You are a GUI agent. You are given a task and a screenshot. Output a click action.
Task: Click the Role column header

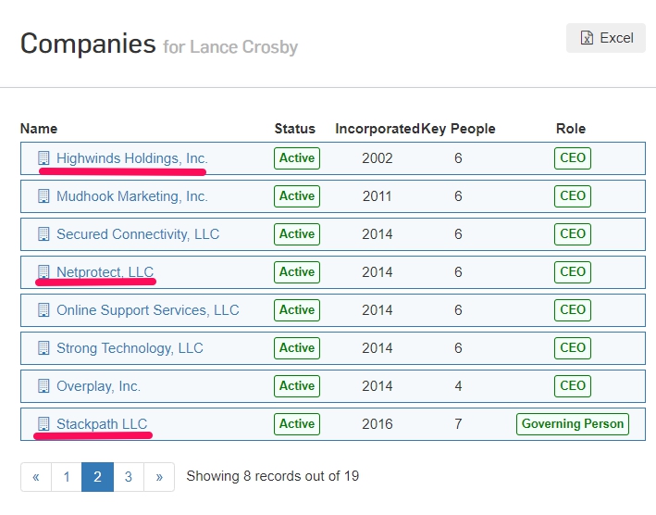[x=571, y=129]
